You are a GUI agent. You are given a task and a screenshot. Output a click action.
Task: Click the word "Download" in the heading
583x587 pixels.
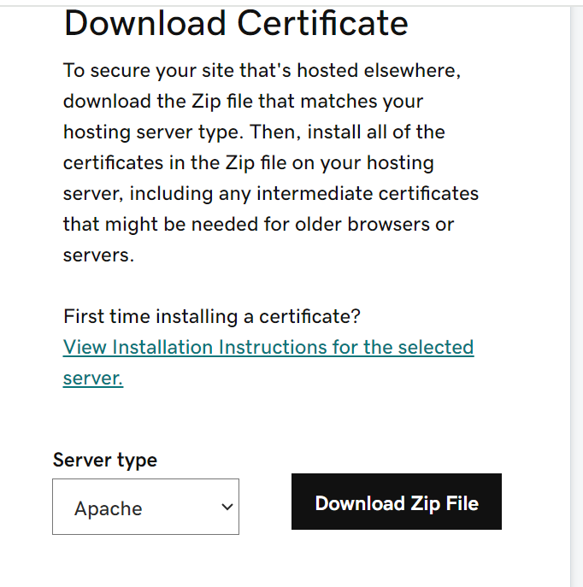tap(144, 23)
